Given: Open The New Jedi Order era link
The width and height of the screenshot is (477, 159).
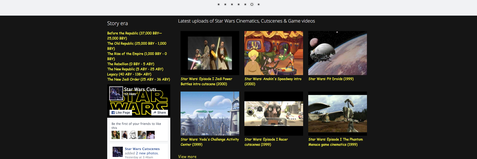Looking at the screenshot, I should tap(138, 79).
